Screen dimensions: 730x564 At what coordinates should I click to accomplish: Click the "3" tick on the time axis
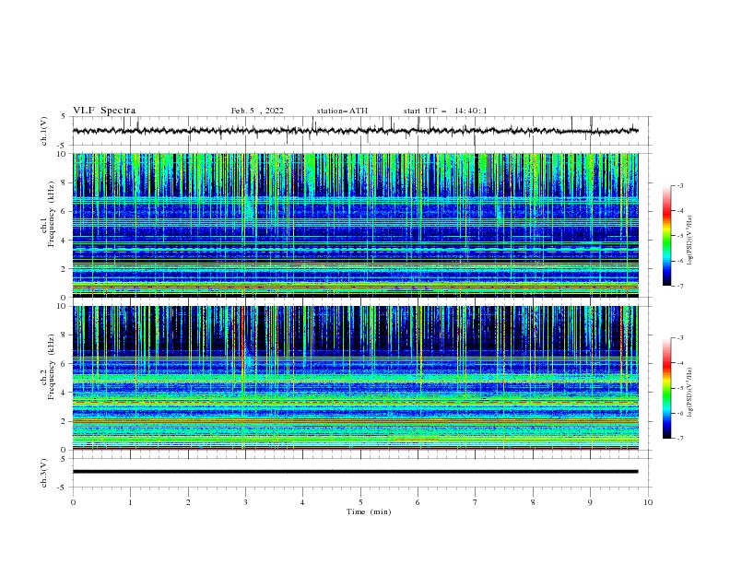coord(245,502)
